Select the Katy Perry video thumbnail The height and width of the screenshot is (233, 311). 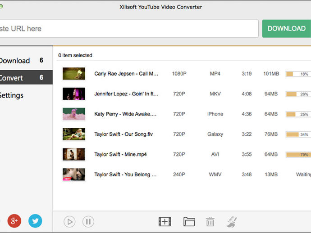coord(74,114)
